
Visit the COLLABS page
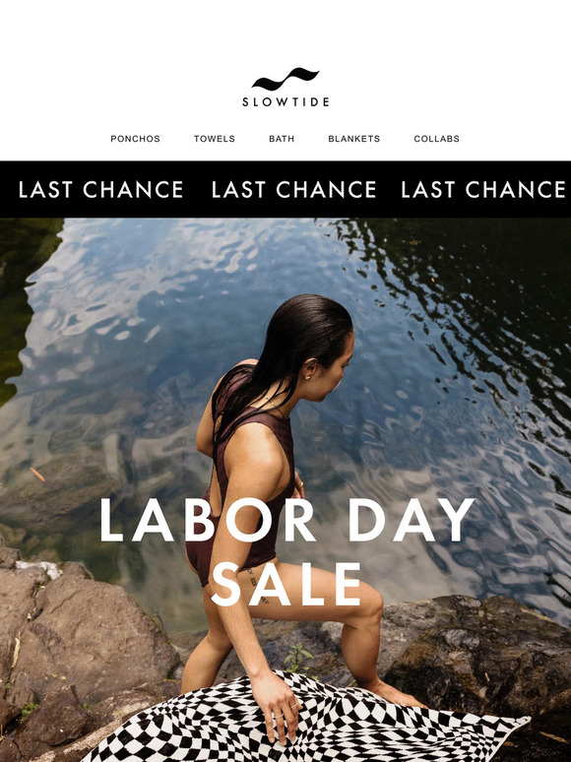(x=436, y=139)
